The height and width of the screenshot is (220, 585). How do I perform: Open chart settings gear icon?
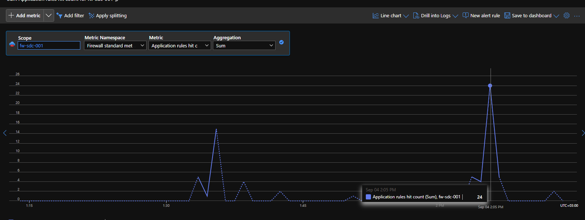tap(567, 15)
